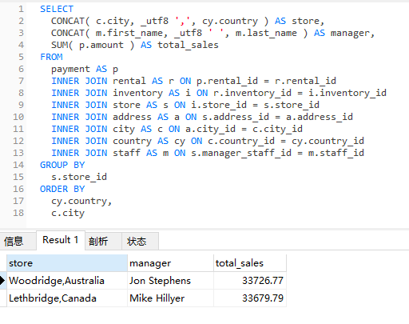Click the word staff on line 13

coord(126,153)
